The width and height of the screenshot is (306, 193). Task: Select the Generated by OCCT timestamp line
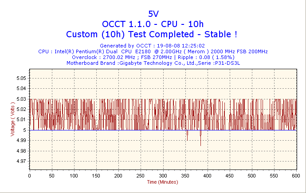coord(152,46)
